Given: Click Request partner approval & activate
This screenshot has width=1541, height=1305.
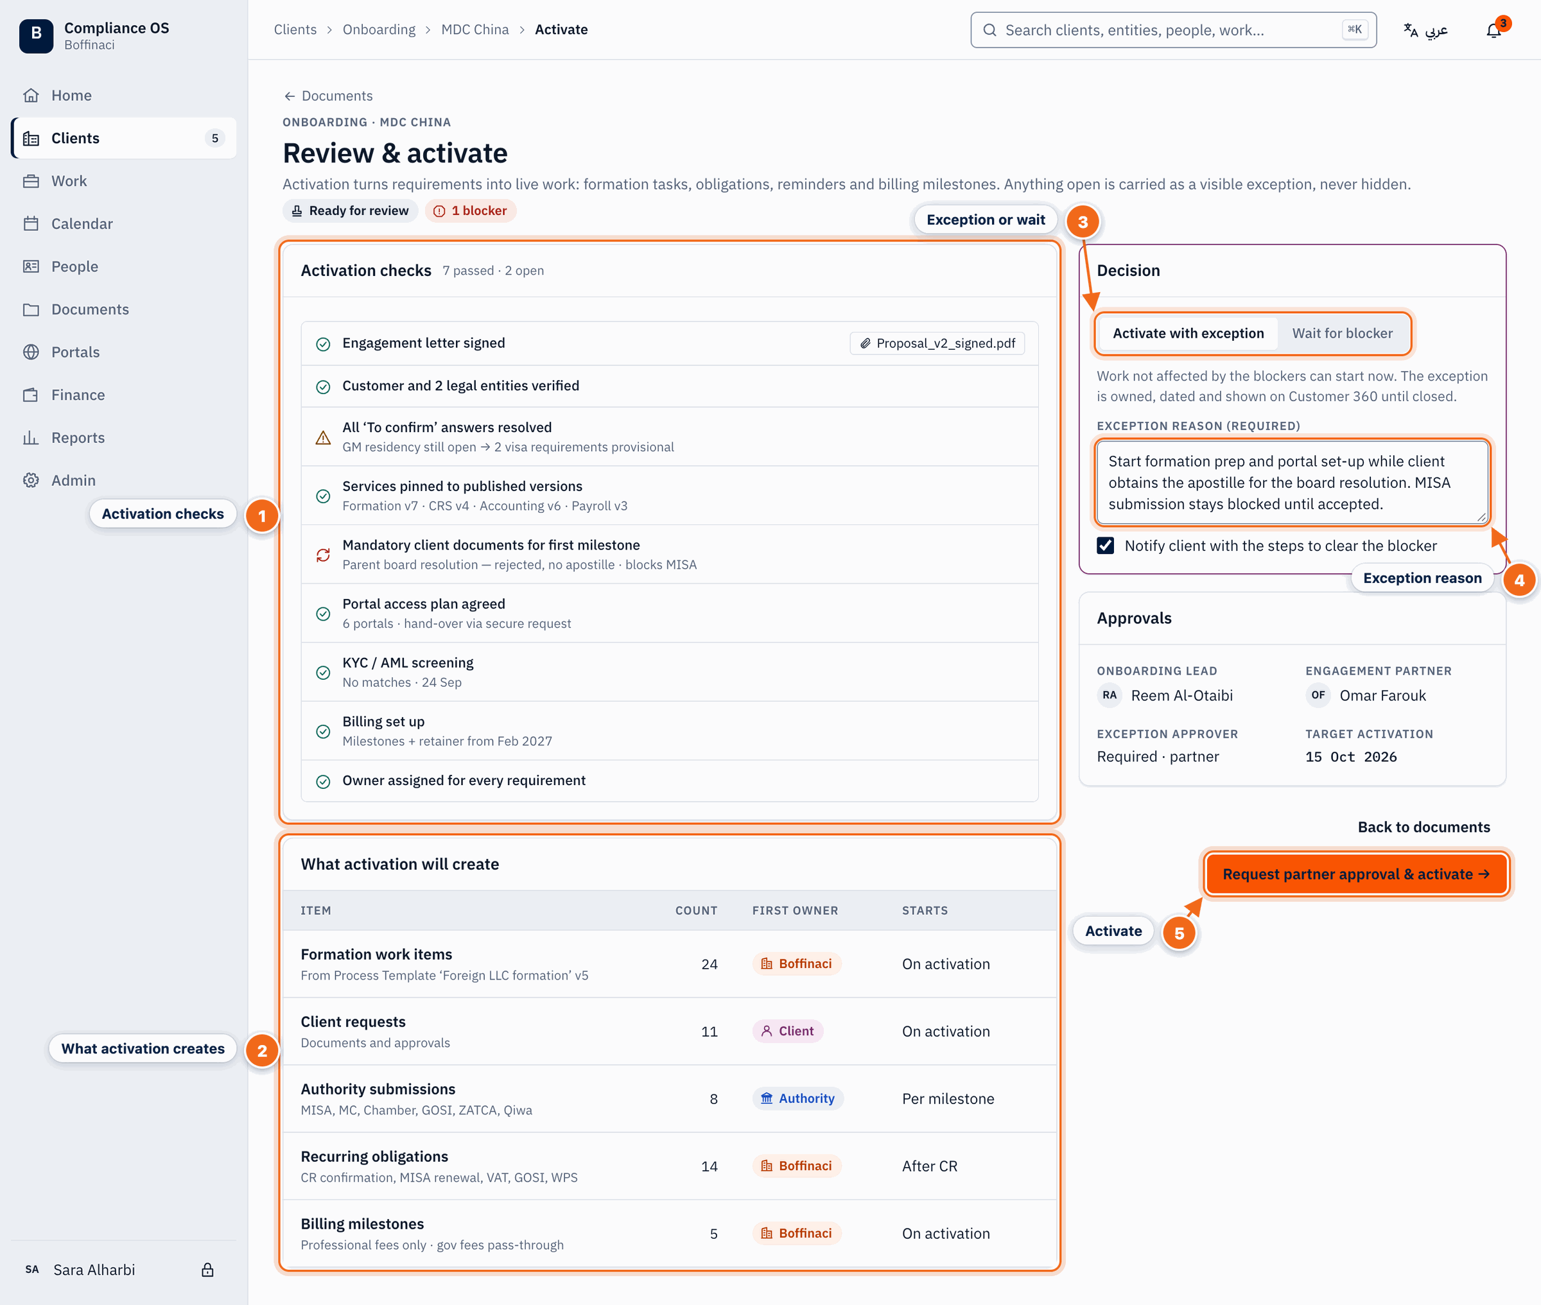Looking at the screenshot, I should coord(1356,874).
